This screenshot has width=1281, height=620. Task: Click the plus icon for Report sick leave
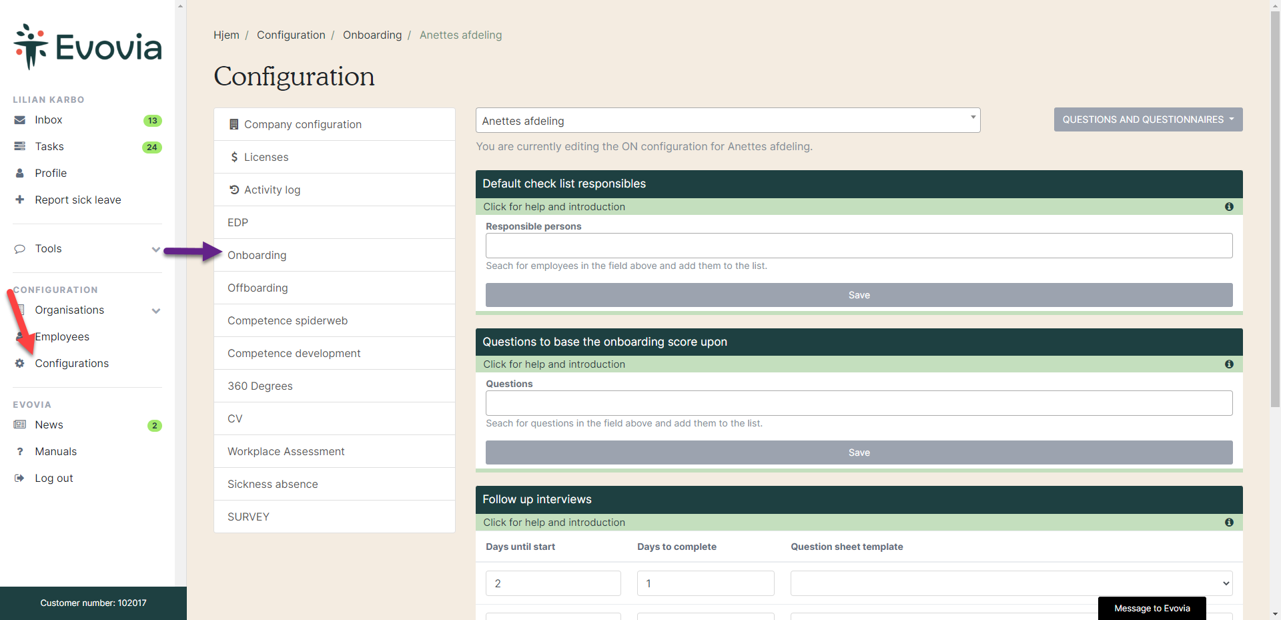(x=20, y=200)
